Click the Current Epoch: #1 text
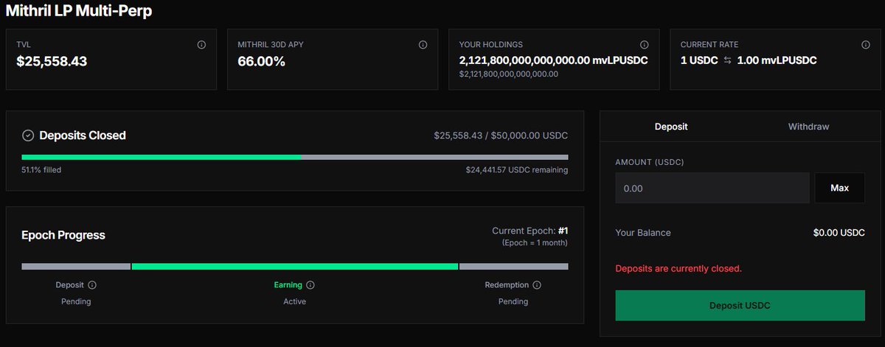This screenshot has width=885, height=347. click(530, 231)
